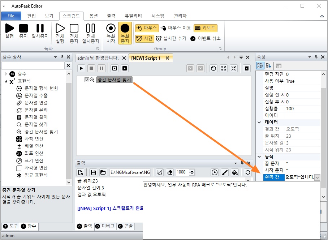This screenshot has height=240, width=328.
Task: Select 정규 표현식 function
Action: (36, 175)
